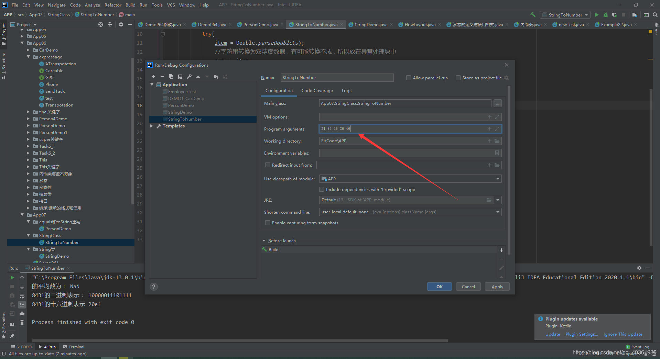Open Run/Debug dialog help button
The height and width of the screenshot is (359, 660).
154,287
